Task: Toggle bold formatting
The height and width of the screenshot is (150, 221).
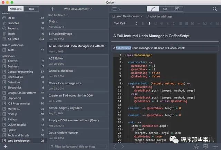Action: (143, 24)
